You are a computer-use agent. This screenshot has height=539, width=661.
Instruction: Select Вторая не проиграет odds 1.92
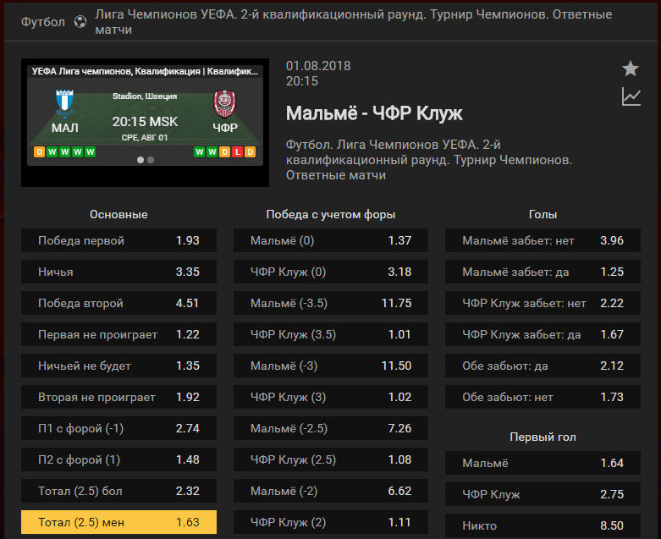coord(118,397)
